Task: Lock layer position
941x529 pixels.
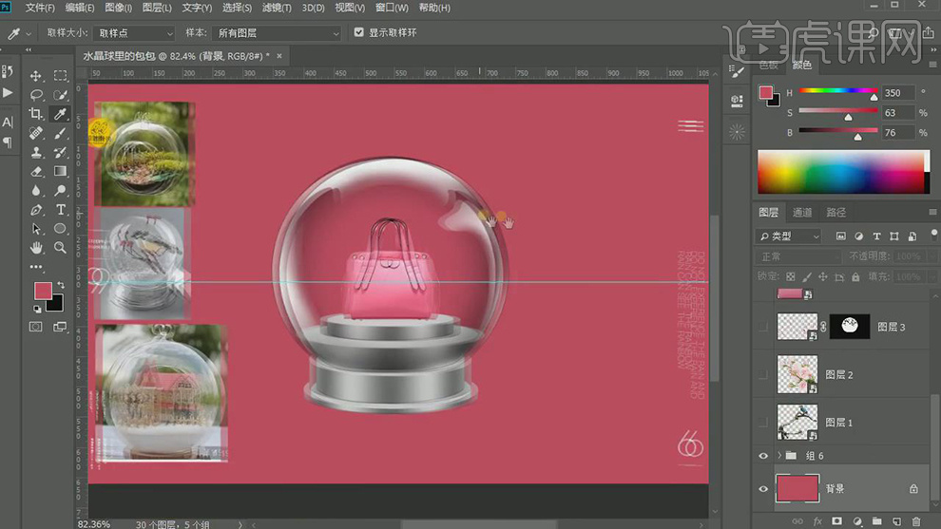Action: pos(823,276)
